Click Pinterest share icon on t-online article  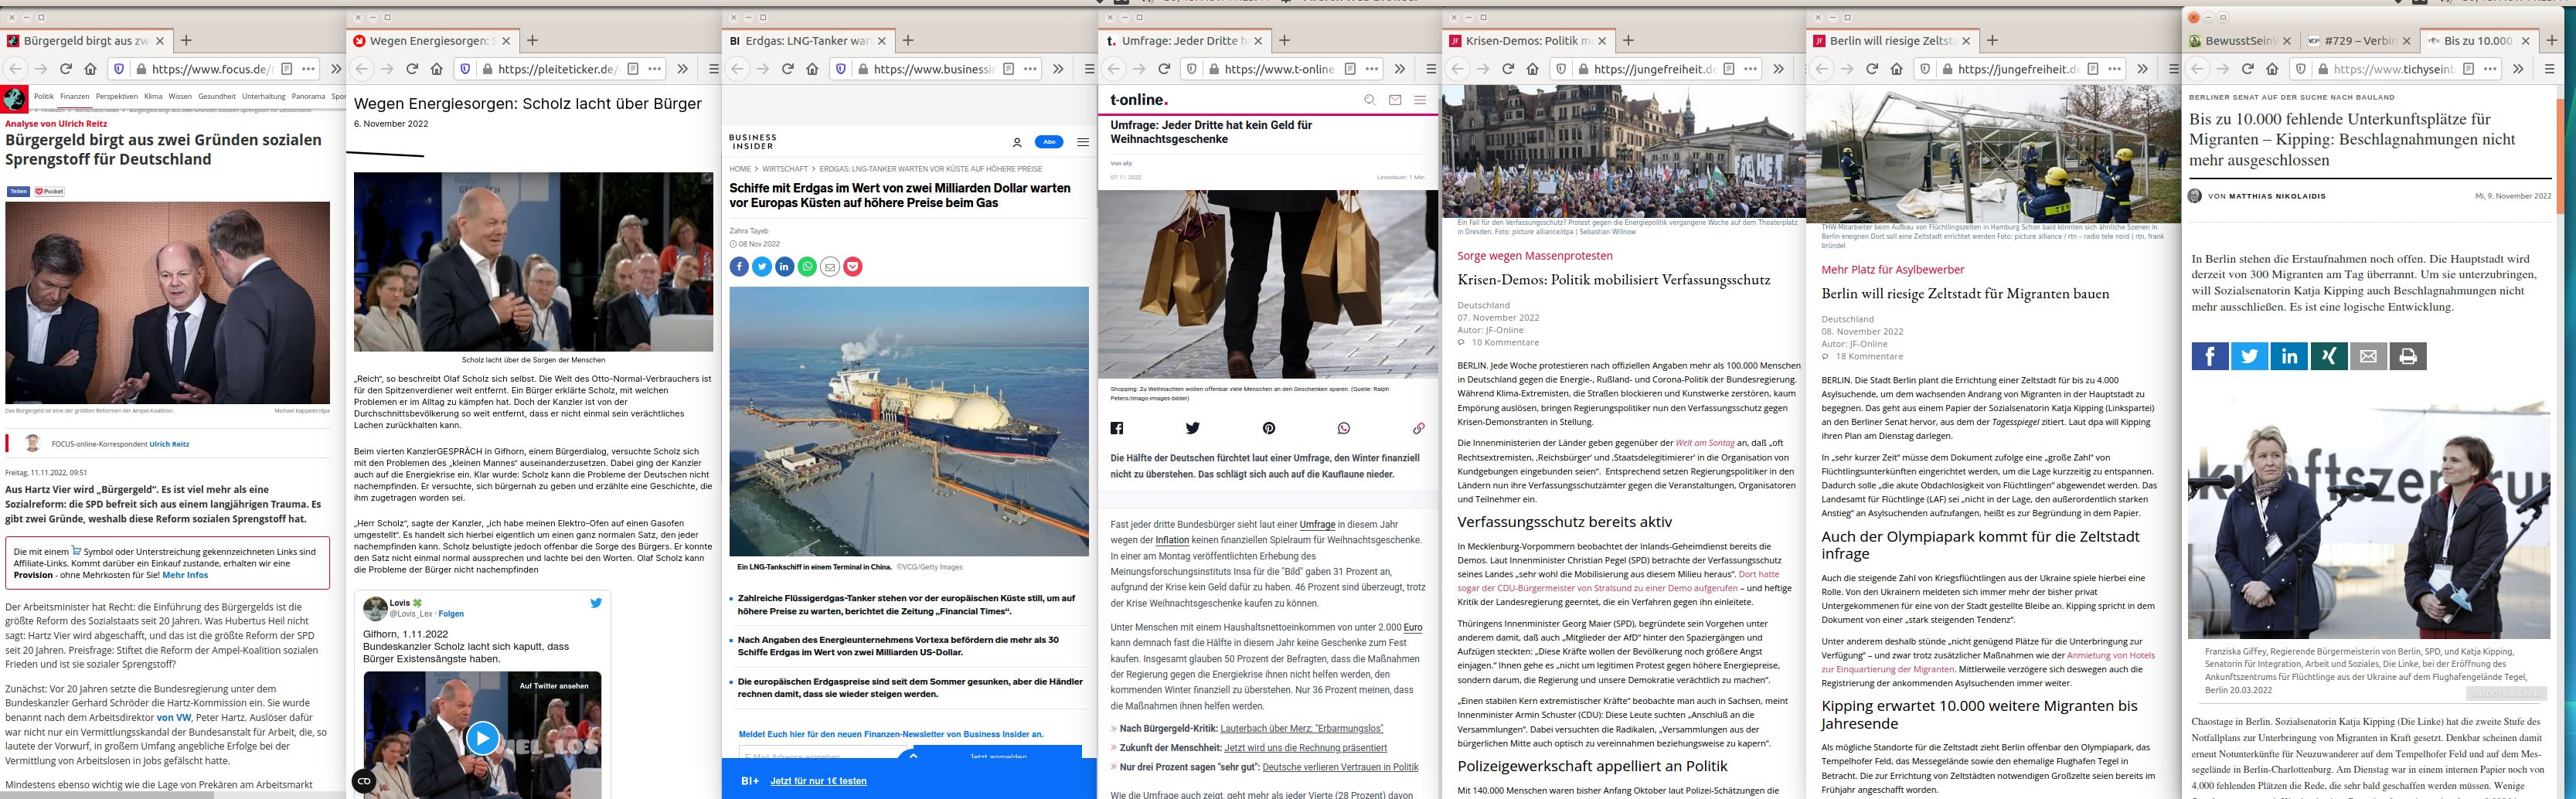[1268, 428]
